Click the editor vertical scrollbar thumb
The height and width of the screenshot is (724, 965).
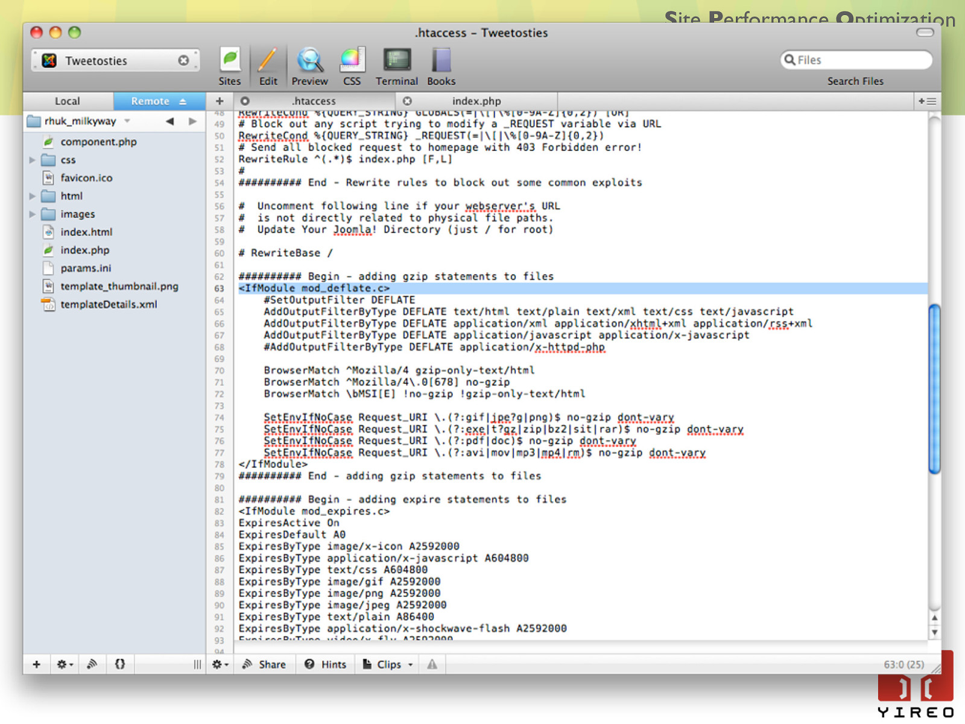tap(935, 390)
